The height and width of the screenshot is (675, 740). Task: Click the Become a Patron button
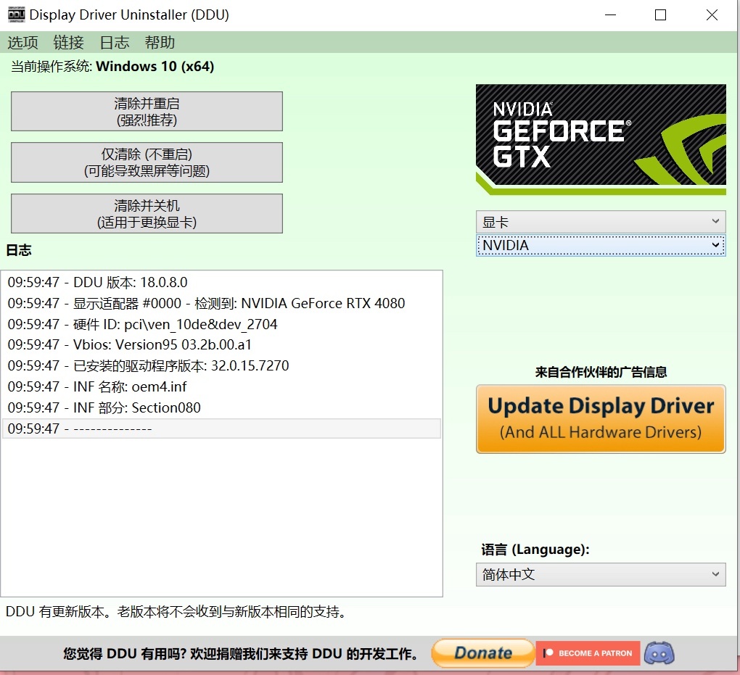click(588, 653)
